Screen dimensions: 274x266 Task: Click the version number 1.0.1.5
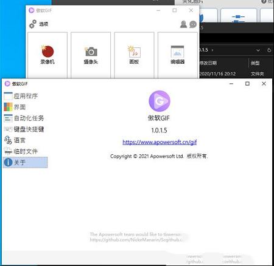coord(159,130)
